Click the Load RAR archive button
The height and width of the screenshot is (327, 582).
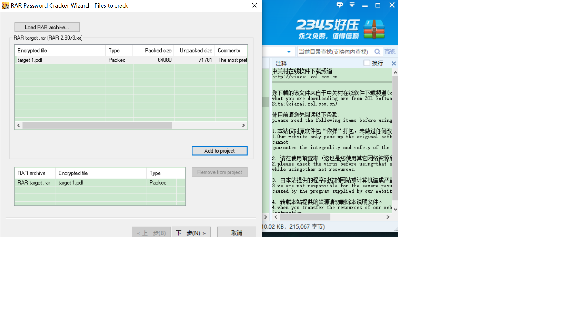pyautogui.click(x=47, y=27)
